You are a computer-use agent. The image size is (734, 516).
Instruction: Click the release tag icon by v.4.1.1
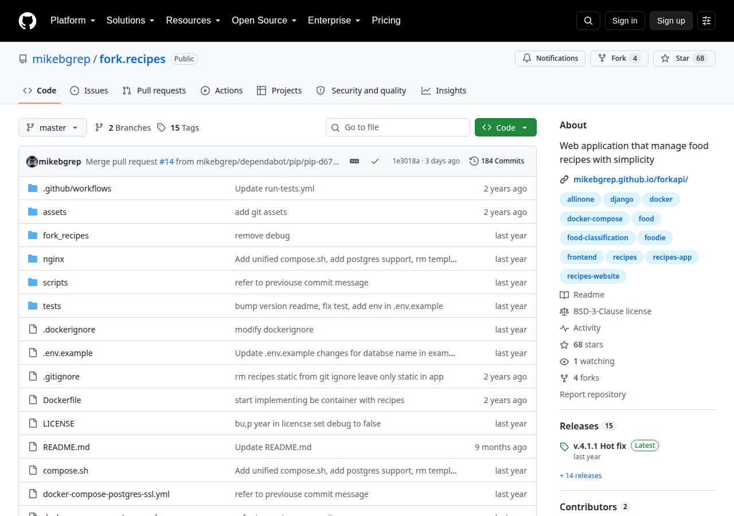564,446
